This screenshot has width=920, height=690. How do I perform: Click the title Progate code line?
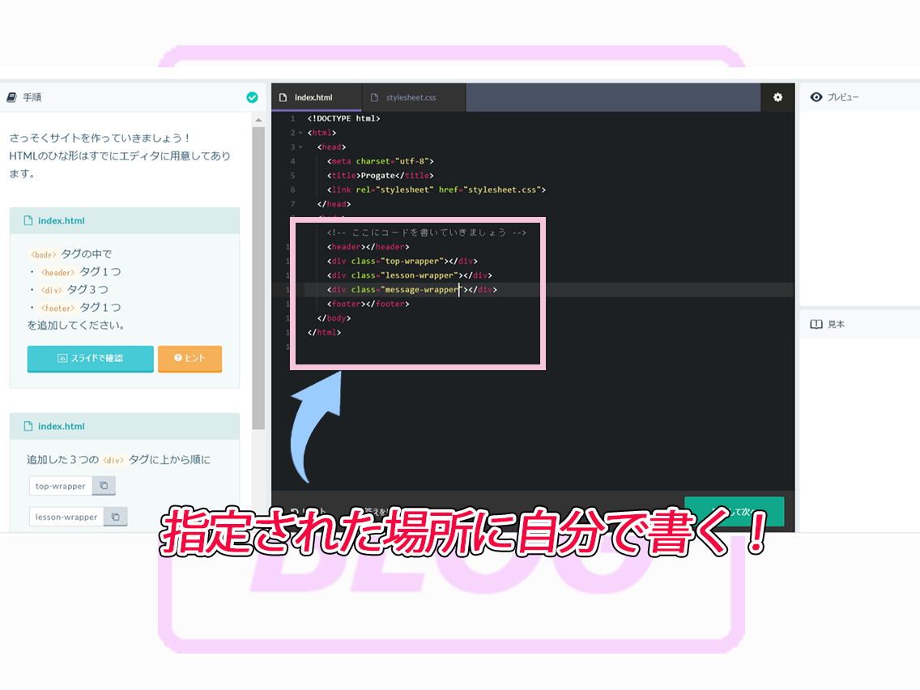(x=380, y=176)
